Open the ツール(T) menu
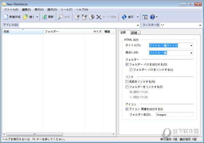Screen dimensions: 204x143 [67, 10]
